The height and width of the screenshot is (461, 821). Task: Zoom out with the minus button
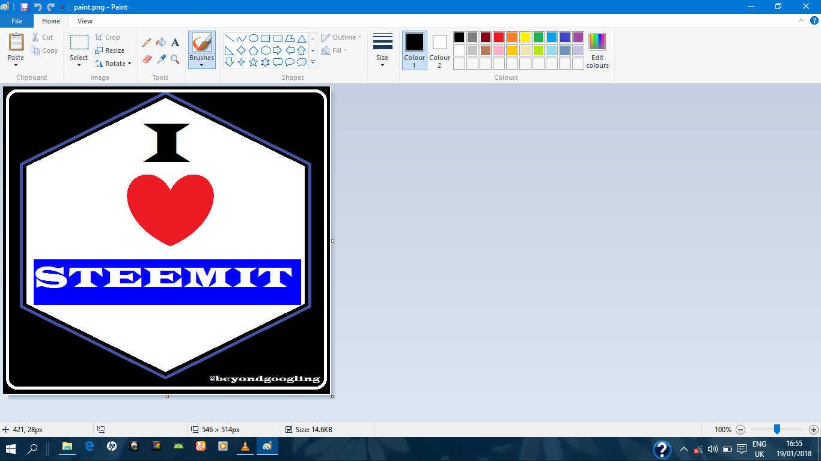click(x=740, y=430)
